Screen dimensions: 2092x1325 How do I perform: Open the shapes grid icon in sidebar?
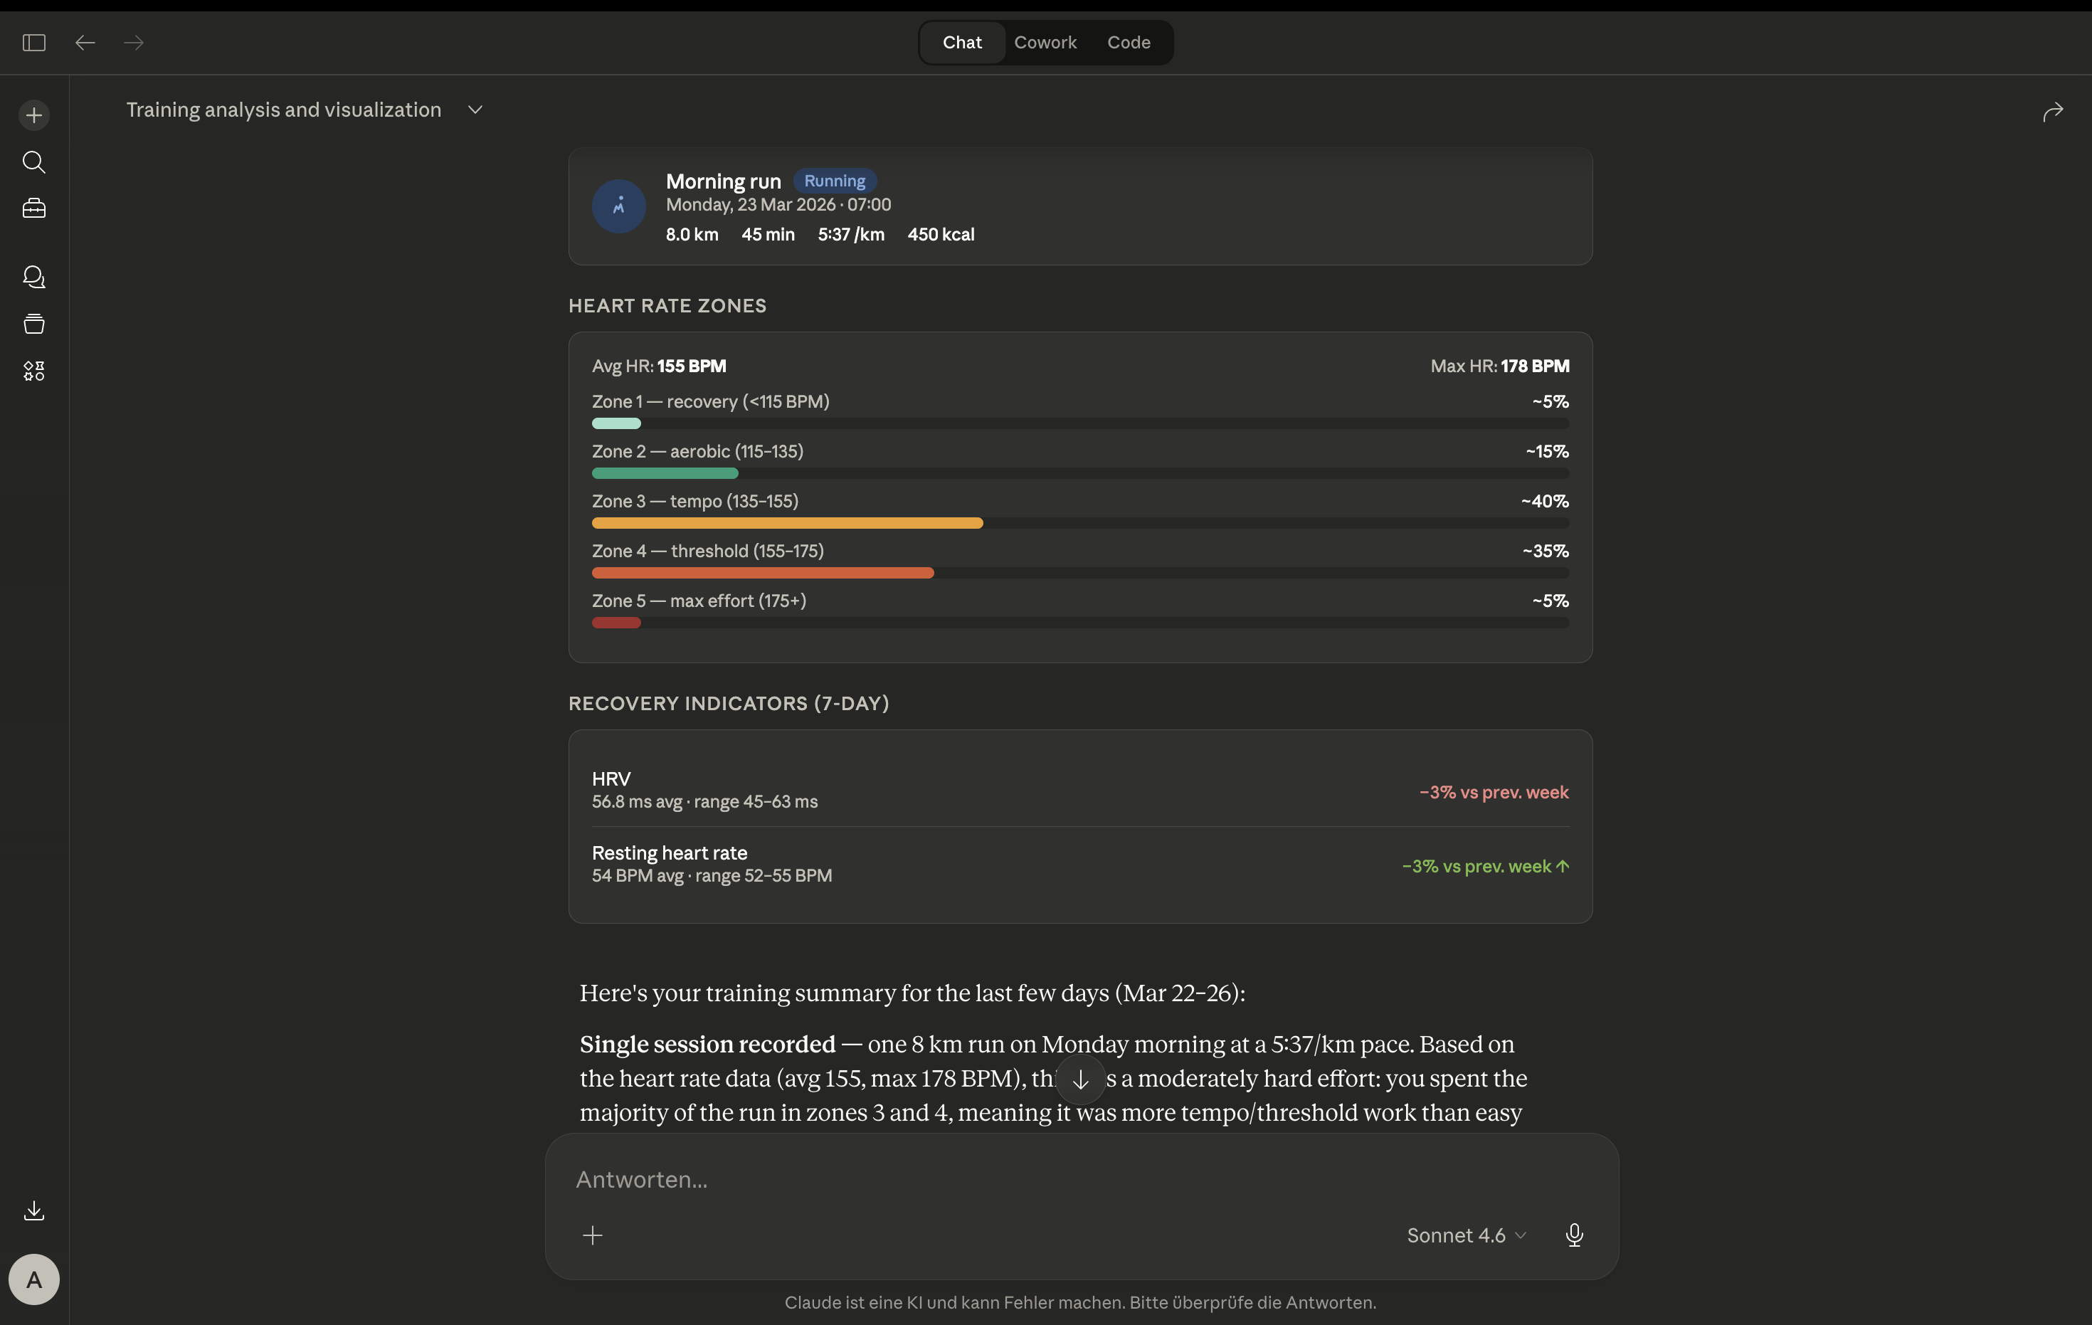point(34,371)
